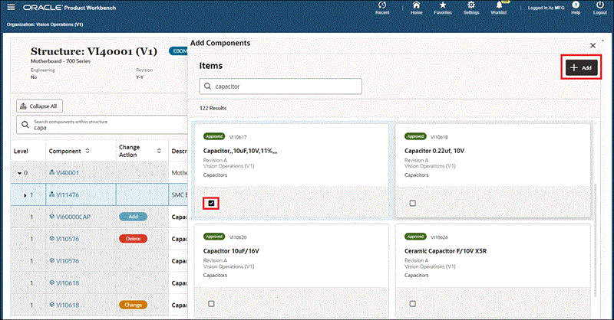Open the Recent items icon
Image resolution: width=614 pixels, height=320 pixels.
click(x=382, y=8)
